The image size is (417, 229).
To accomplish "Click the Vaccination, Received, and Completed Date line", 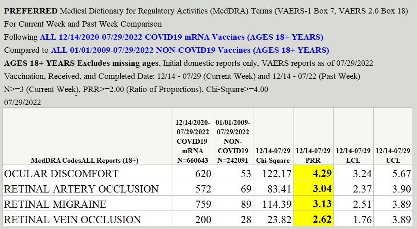I will [182, 76].
